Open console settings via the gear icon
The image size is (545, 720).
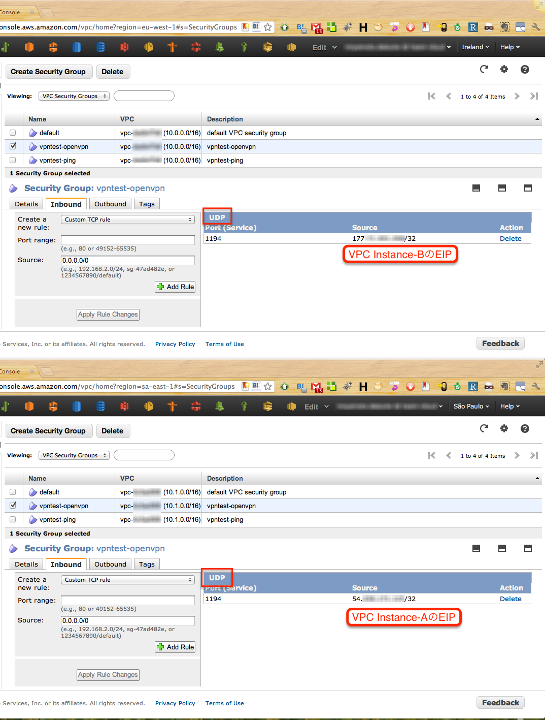click(504, 69)
